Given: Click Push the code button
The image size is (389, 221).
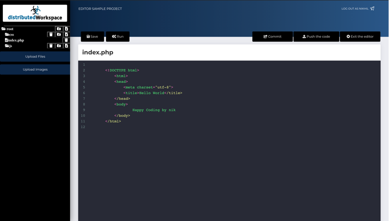Looking at the screenshot, I should click(316, 37).
